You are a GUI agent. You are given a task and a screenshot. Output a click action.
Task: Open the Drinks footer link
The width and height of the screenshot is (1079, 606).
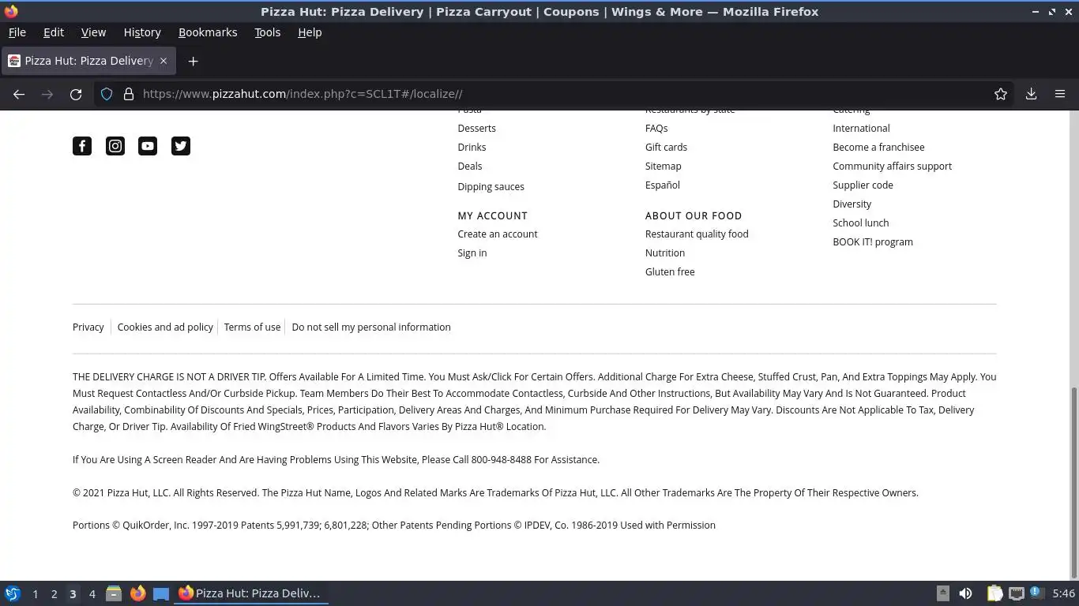click(x=472, y=147)
